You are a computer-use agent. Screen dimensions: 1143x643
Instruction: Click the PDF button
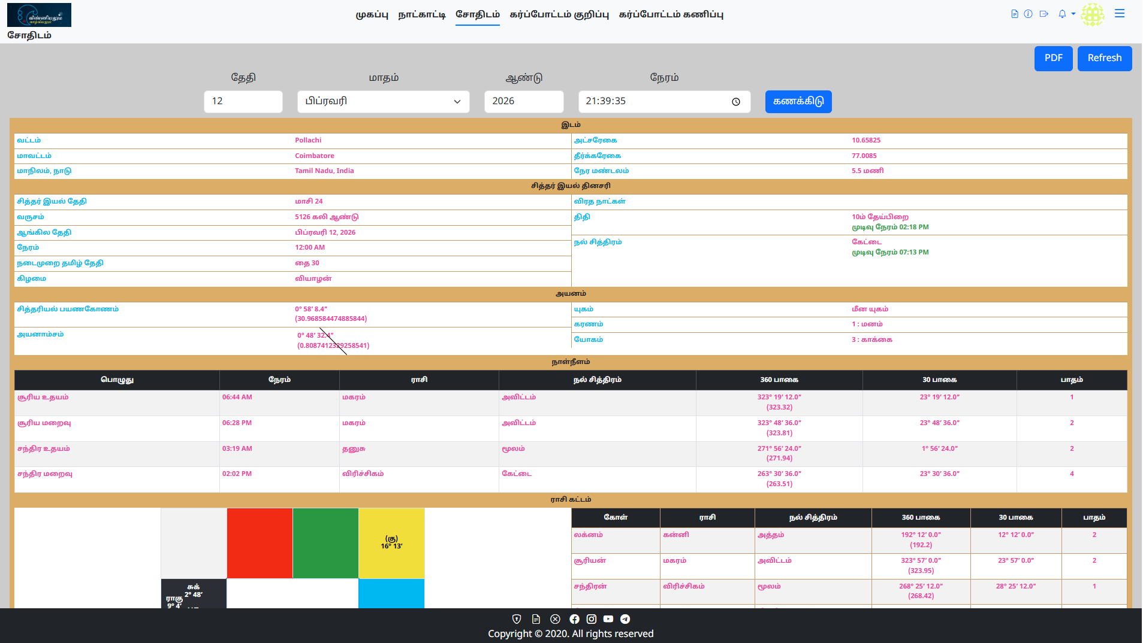click(1053, 58)
